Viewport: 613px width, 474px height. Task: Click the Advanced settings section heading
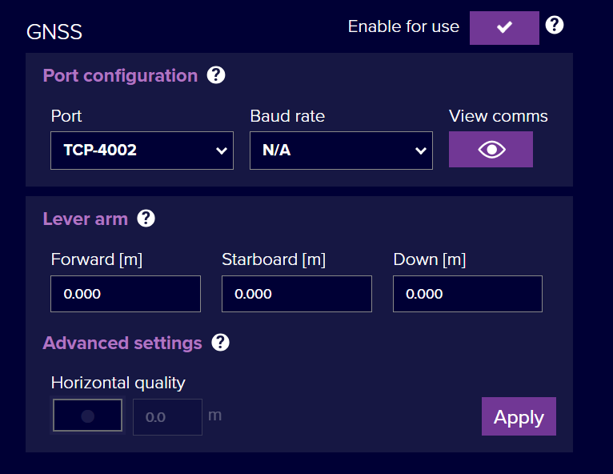(x=122, y=343)
